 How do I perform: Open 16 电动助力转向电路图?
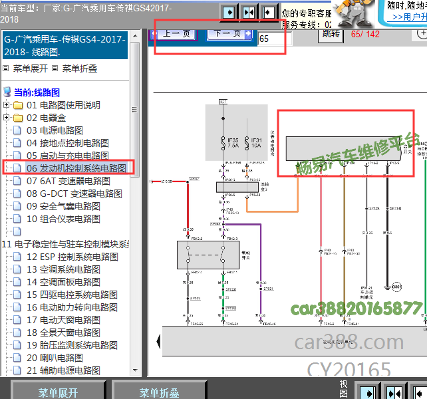click(x=72, y=307)
